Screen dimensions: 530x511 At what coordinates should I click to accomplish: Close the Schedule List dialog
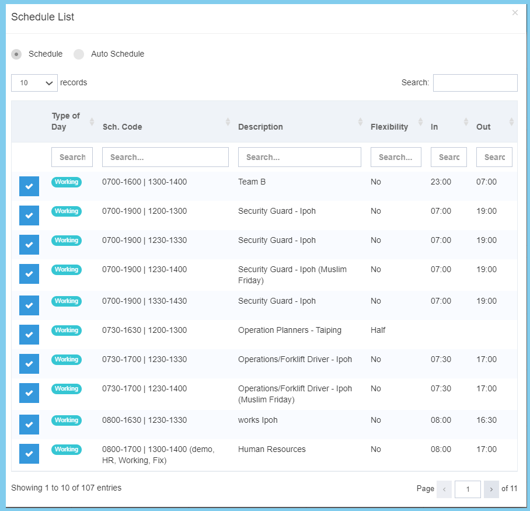coord(515,13)
